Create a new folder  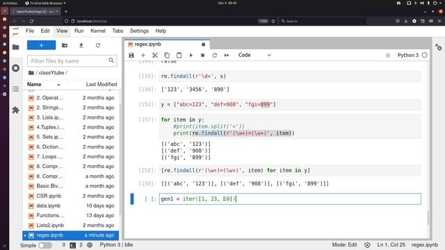(65, 45)
